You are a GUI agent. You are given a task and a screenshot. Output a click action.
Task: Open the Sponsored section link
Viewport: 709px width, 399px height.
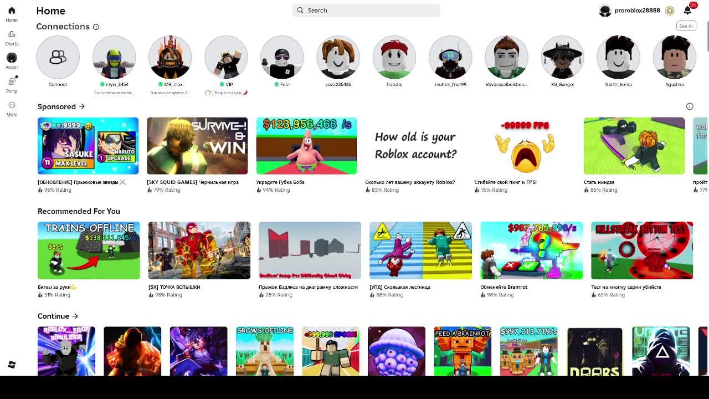tap(61, 106)
